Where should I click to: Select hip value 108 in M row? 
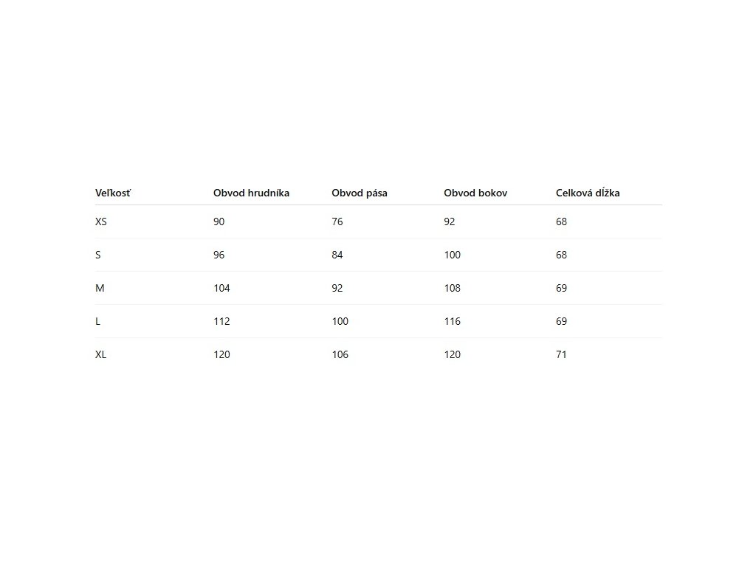click(x=452, y=288)
